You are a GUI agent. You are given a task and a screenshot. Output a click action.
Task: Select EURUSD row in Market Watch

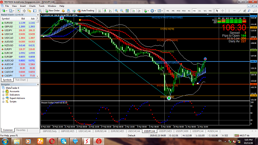18,23
